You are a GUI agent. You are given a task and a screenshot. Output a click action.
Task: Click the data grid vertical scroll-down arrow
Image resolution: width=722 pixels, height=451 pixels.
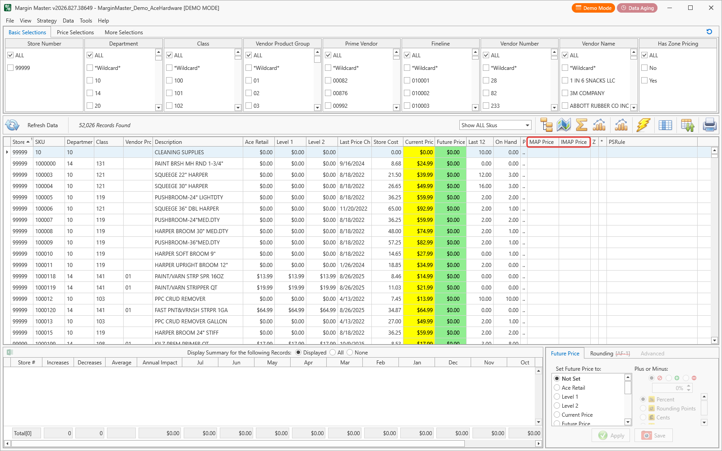click(714, 341)
